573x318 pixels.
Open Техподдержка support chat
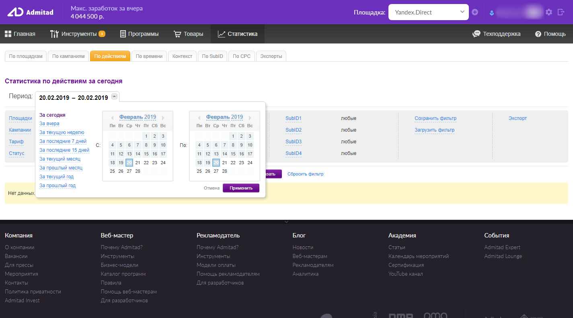point(497,34)
